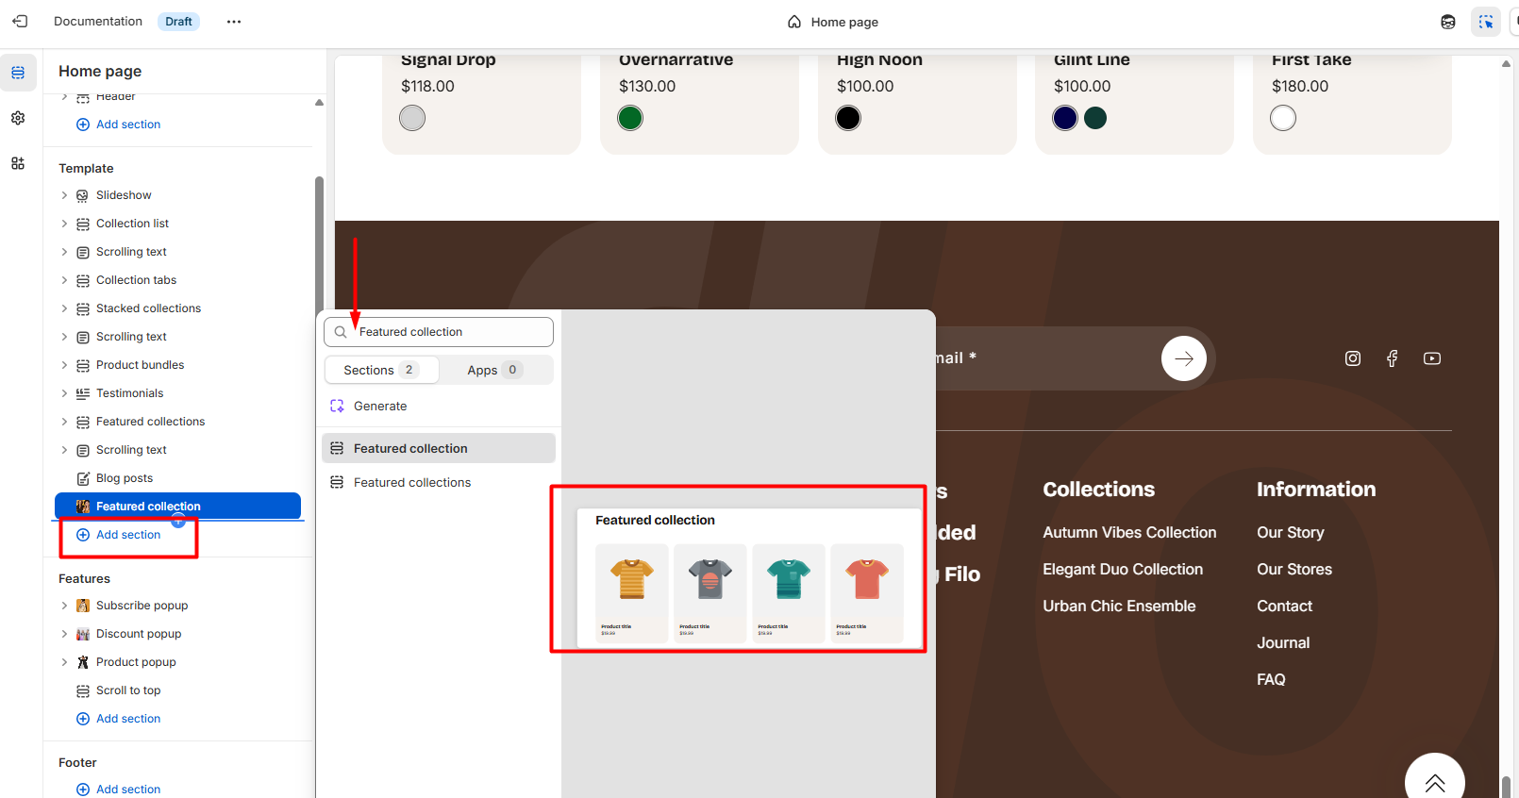Open the Sections panel icon in sidebar

18,73
